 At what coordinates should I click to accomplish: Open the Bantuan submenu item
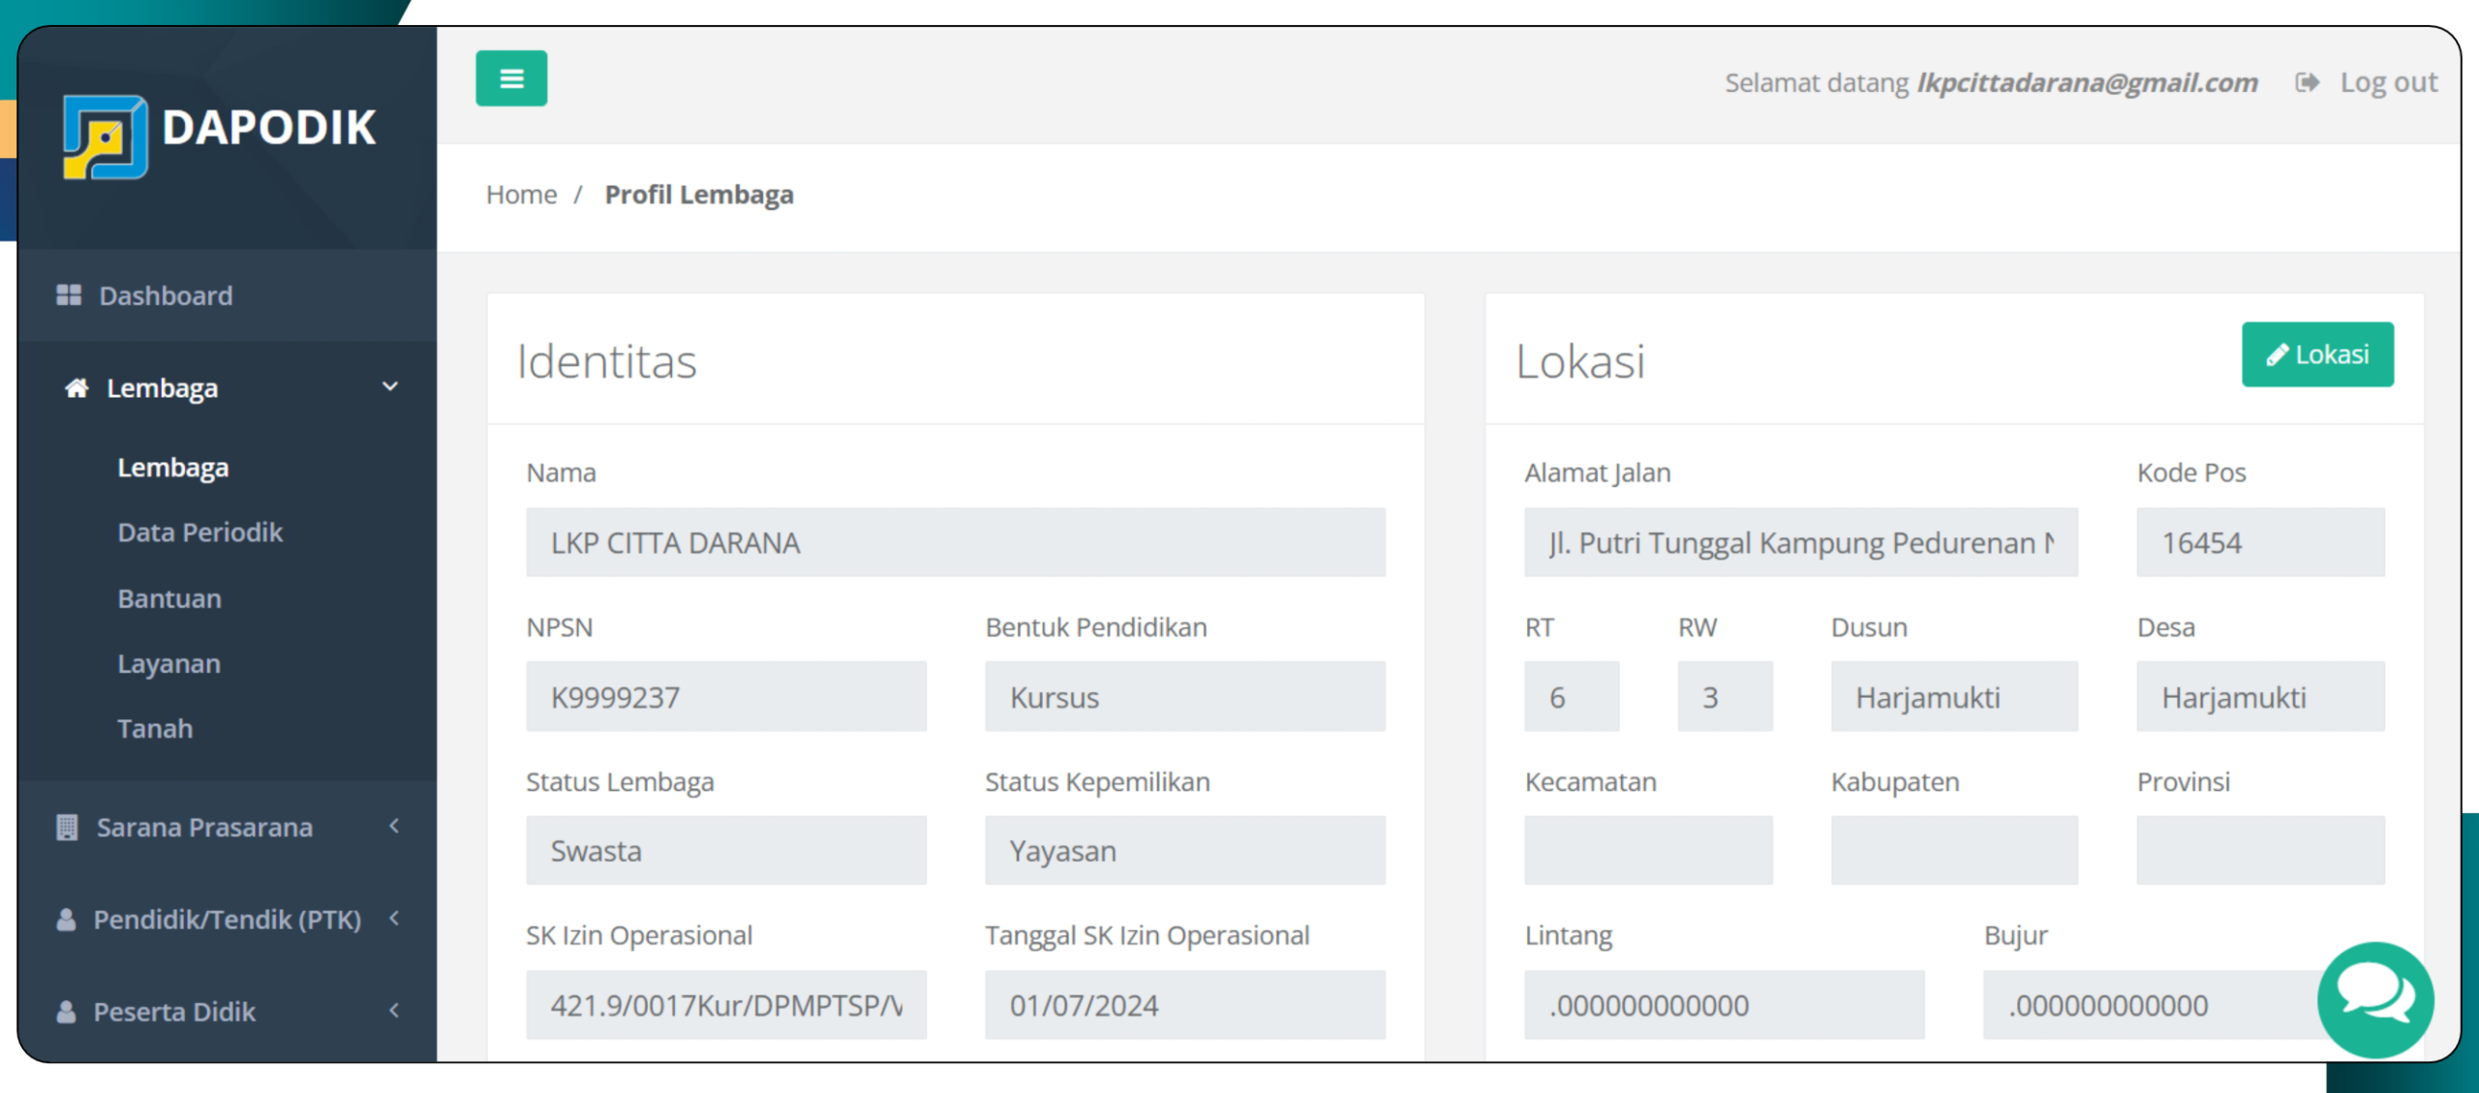[169, 598]
